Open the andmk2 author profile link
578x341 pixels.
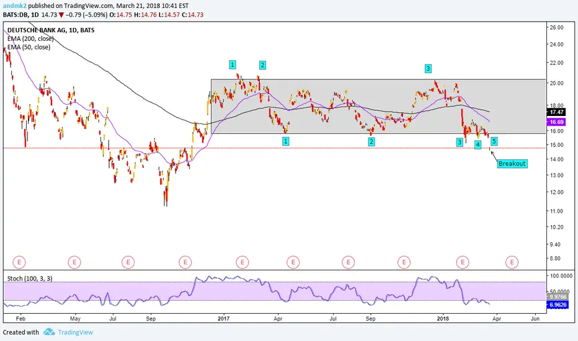coord(14,6)
